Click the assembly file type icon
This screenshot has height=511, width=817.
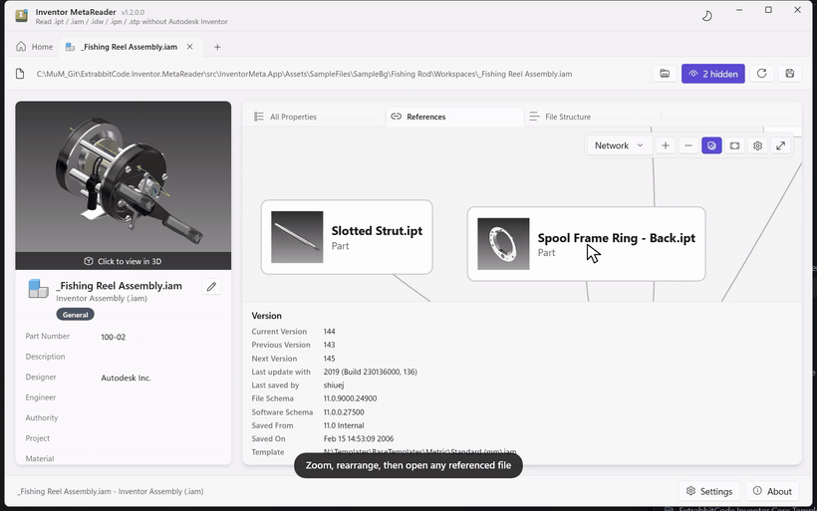tap(38, 289)
